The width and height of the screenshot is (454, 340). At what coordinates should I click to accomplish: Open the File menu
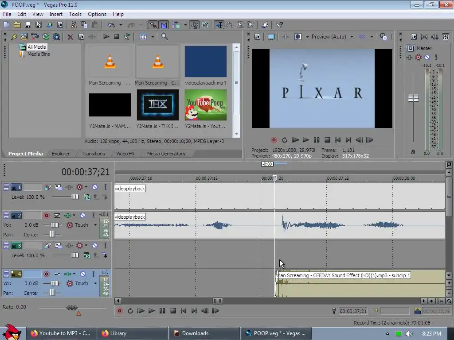pyautogui.click(x=7, y=14)
